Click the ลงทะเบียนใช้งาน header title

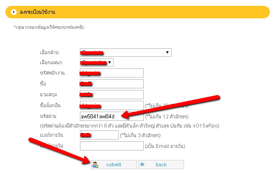point(37,12)
